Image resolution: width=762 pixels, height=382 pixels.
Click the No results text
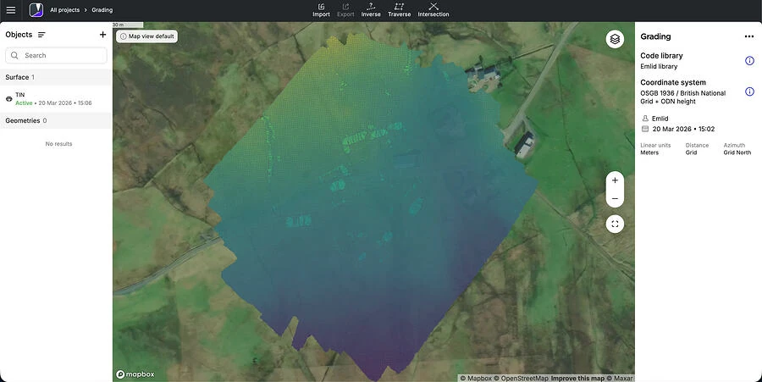point(58,144)
